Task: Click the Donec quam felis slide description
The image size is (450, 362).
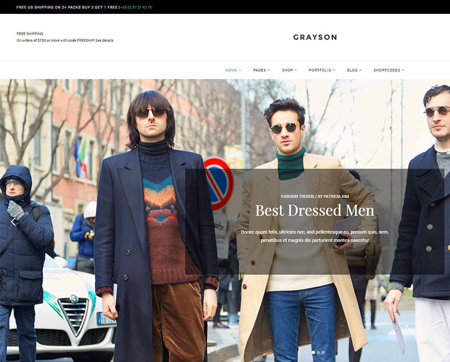Action: (314, 236)
